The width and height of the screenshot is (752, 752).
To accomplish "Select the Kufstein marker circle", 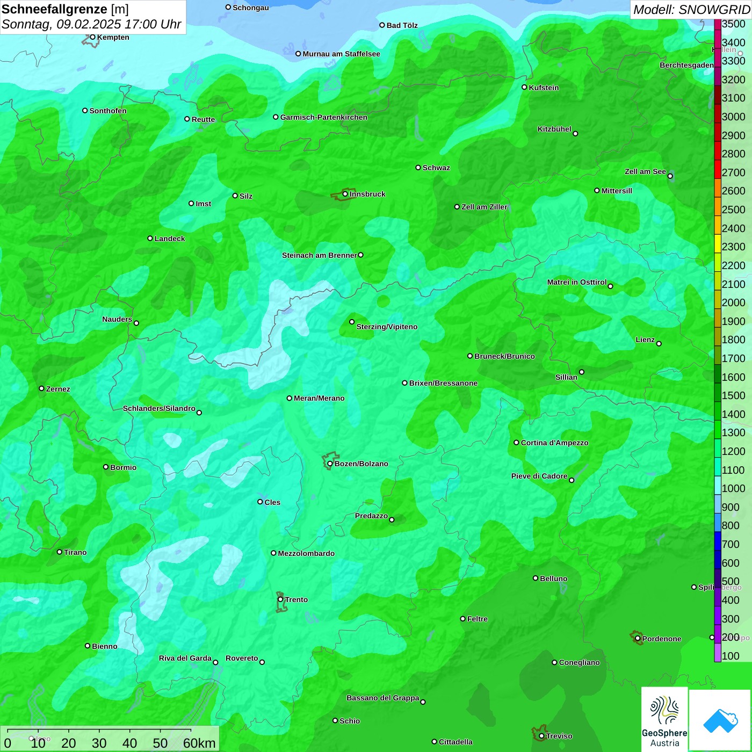I will click(524, 87).
